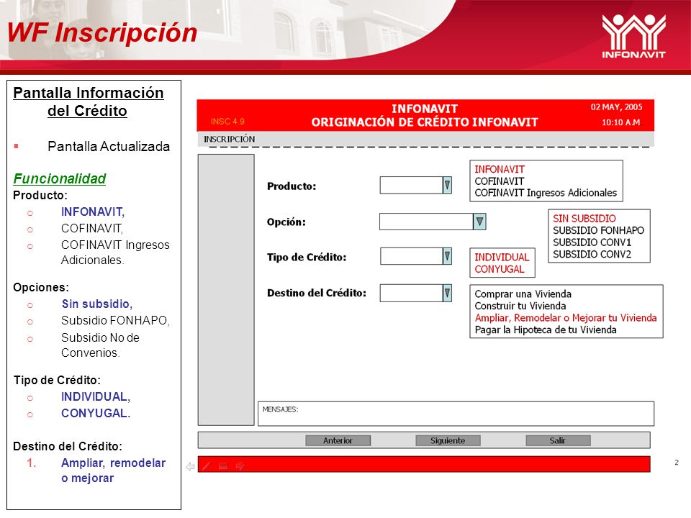This screenshot has width=691, height=518.
Task: Select INDIVIDUAL credit type option
Action: pyautogui.click(x=502, y=258)
